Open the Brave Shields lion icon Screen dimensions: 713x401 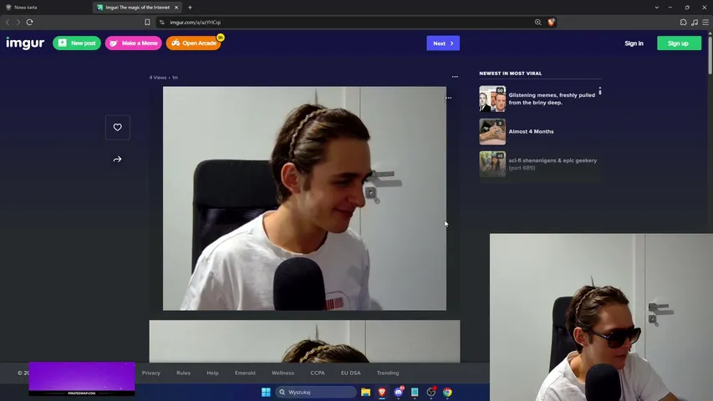click(x=551, y=23)
